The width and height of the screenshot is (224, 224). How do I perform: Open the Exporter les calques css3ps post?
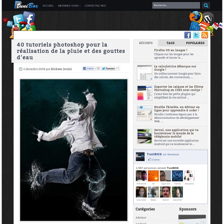(178, 88)
